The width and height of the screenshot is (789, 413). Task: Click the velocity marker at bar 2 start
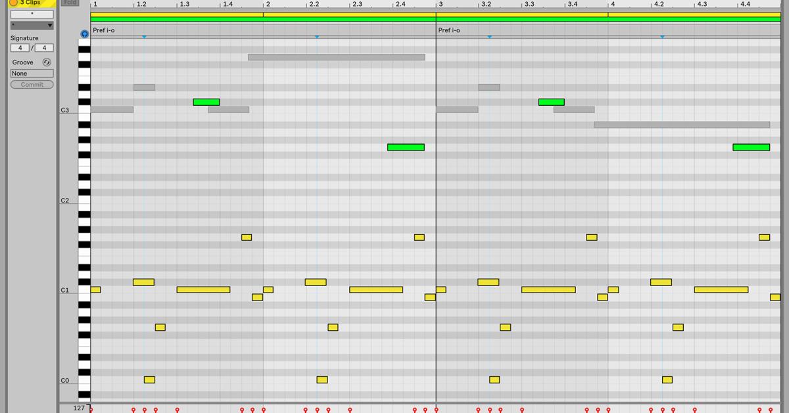pos(263,410)
